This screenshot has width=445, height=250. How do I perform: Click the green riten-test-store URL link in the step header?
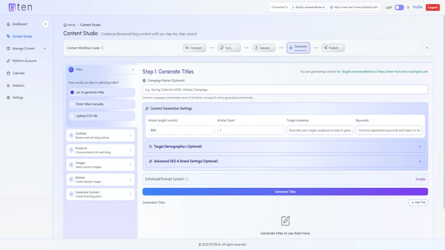click(x=403, y=72)
